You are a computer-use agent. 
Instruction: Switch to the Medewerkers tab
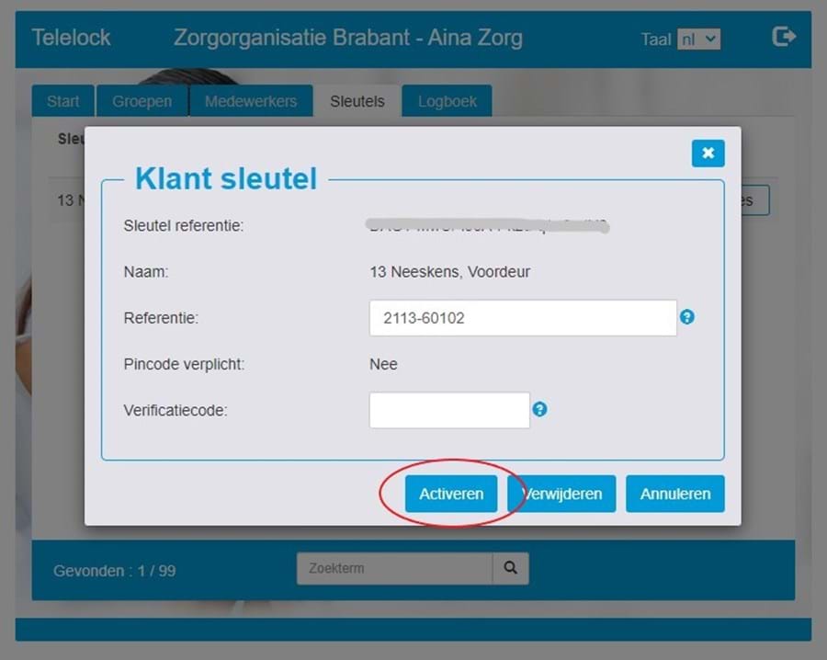tap(251, 101)
